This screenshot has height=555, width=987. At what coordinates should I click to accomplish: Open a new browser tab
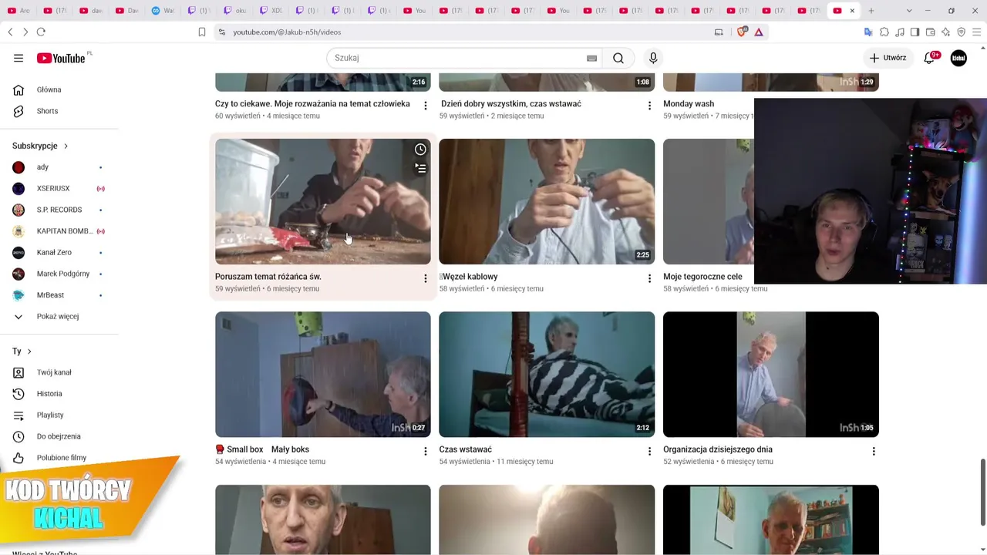[871, 11]
